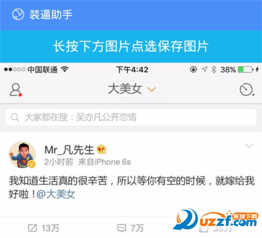Tap the 装逼助手 globe logo icon

[x=18, y=15]
